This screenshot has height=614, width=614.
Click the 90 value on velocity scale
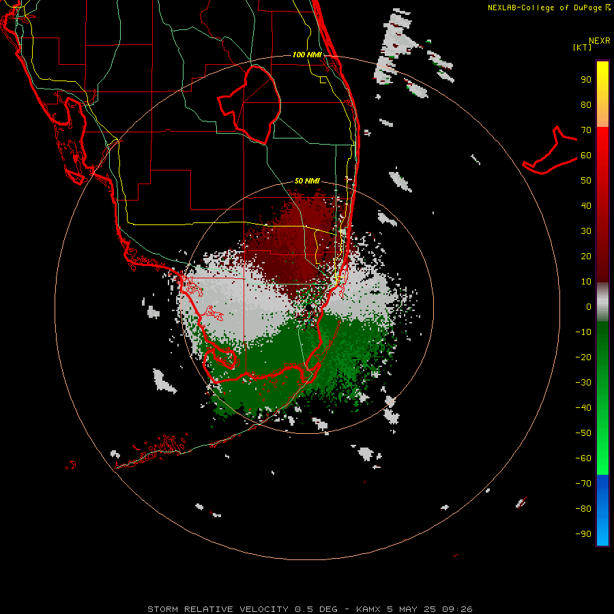[586, 80]
